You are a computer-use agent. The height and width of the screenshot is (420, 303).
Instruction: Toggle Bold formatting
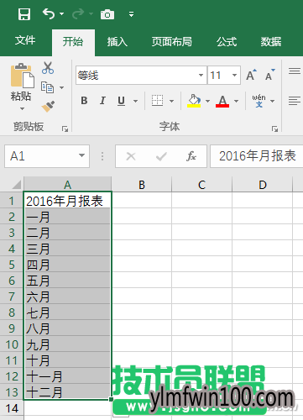(84, 100)
